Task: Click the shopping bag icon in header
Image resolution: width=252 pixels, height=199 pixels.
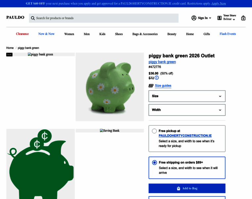Action: point(243,18)
